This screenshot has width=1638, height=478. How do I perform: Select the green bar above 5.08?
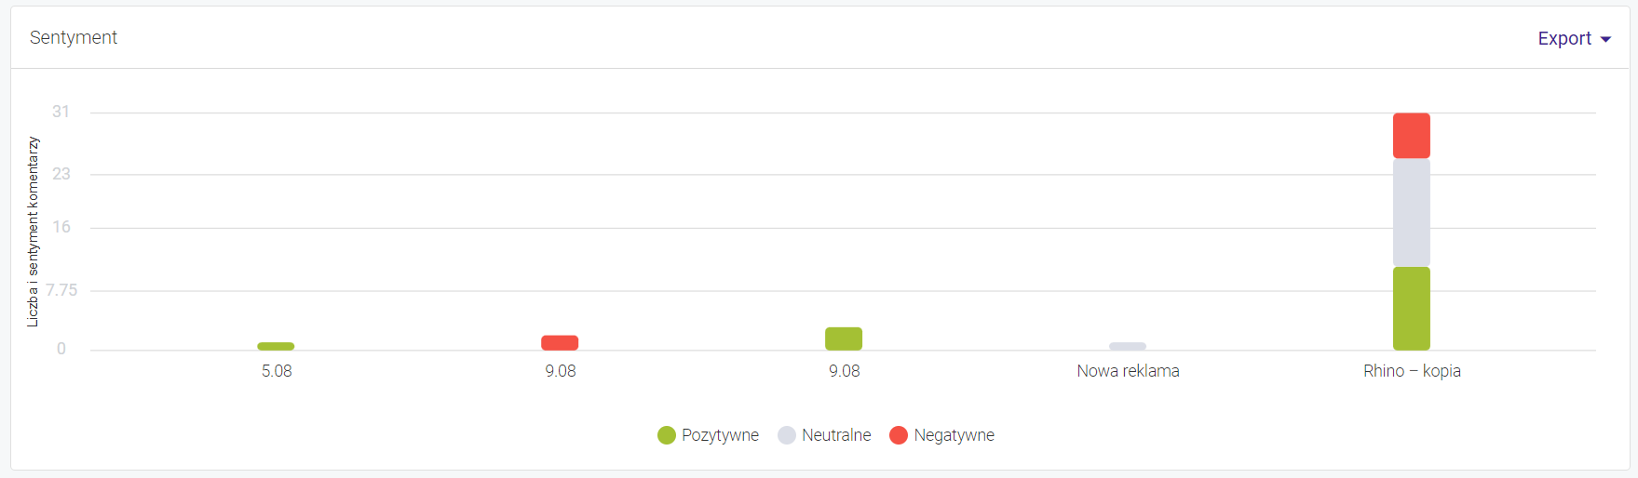276,346
